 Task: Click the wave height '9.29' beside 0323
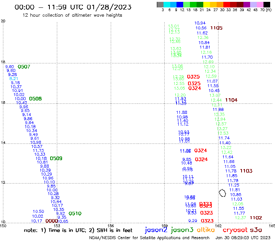pyautogui.click(x=193, y=221)
